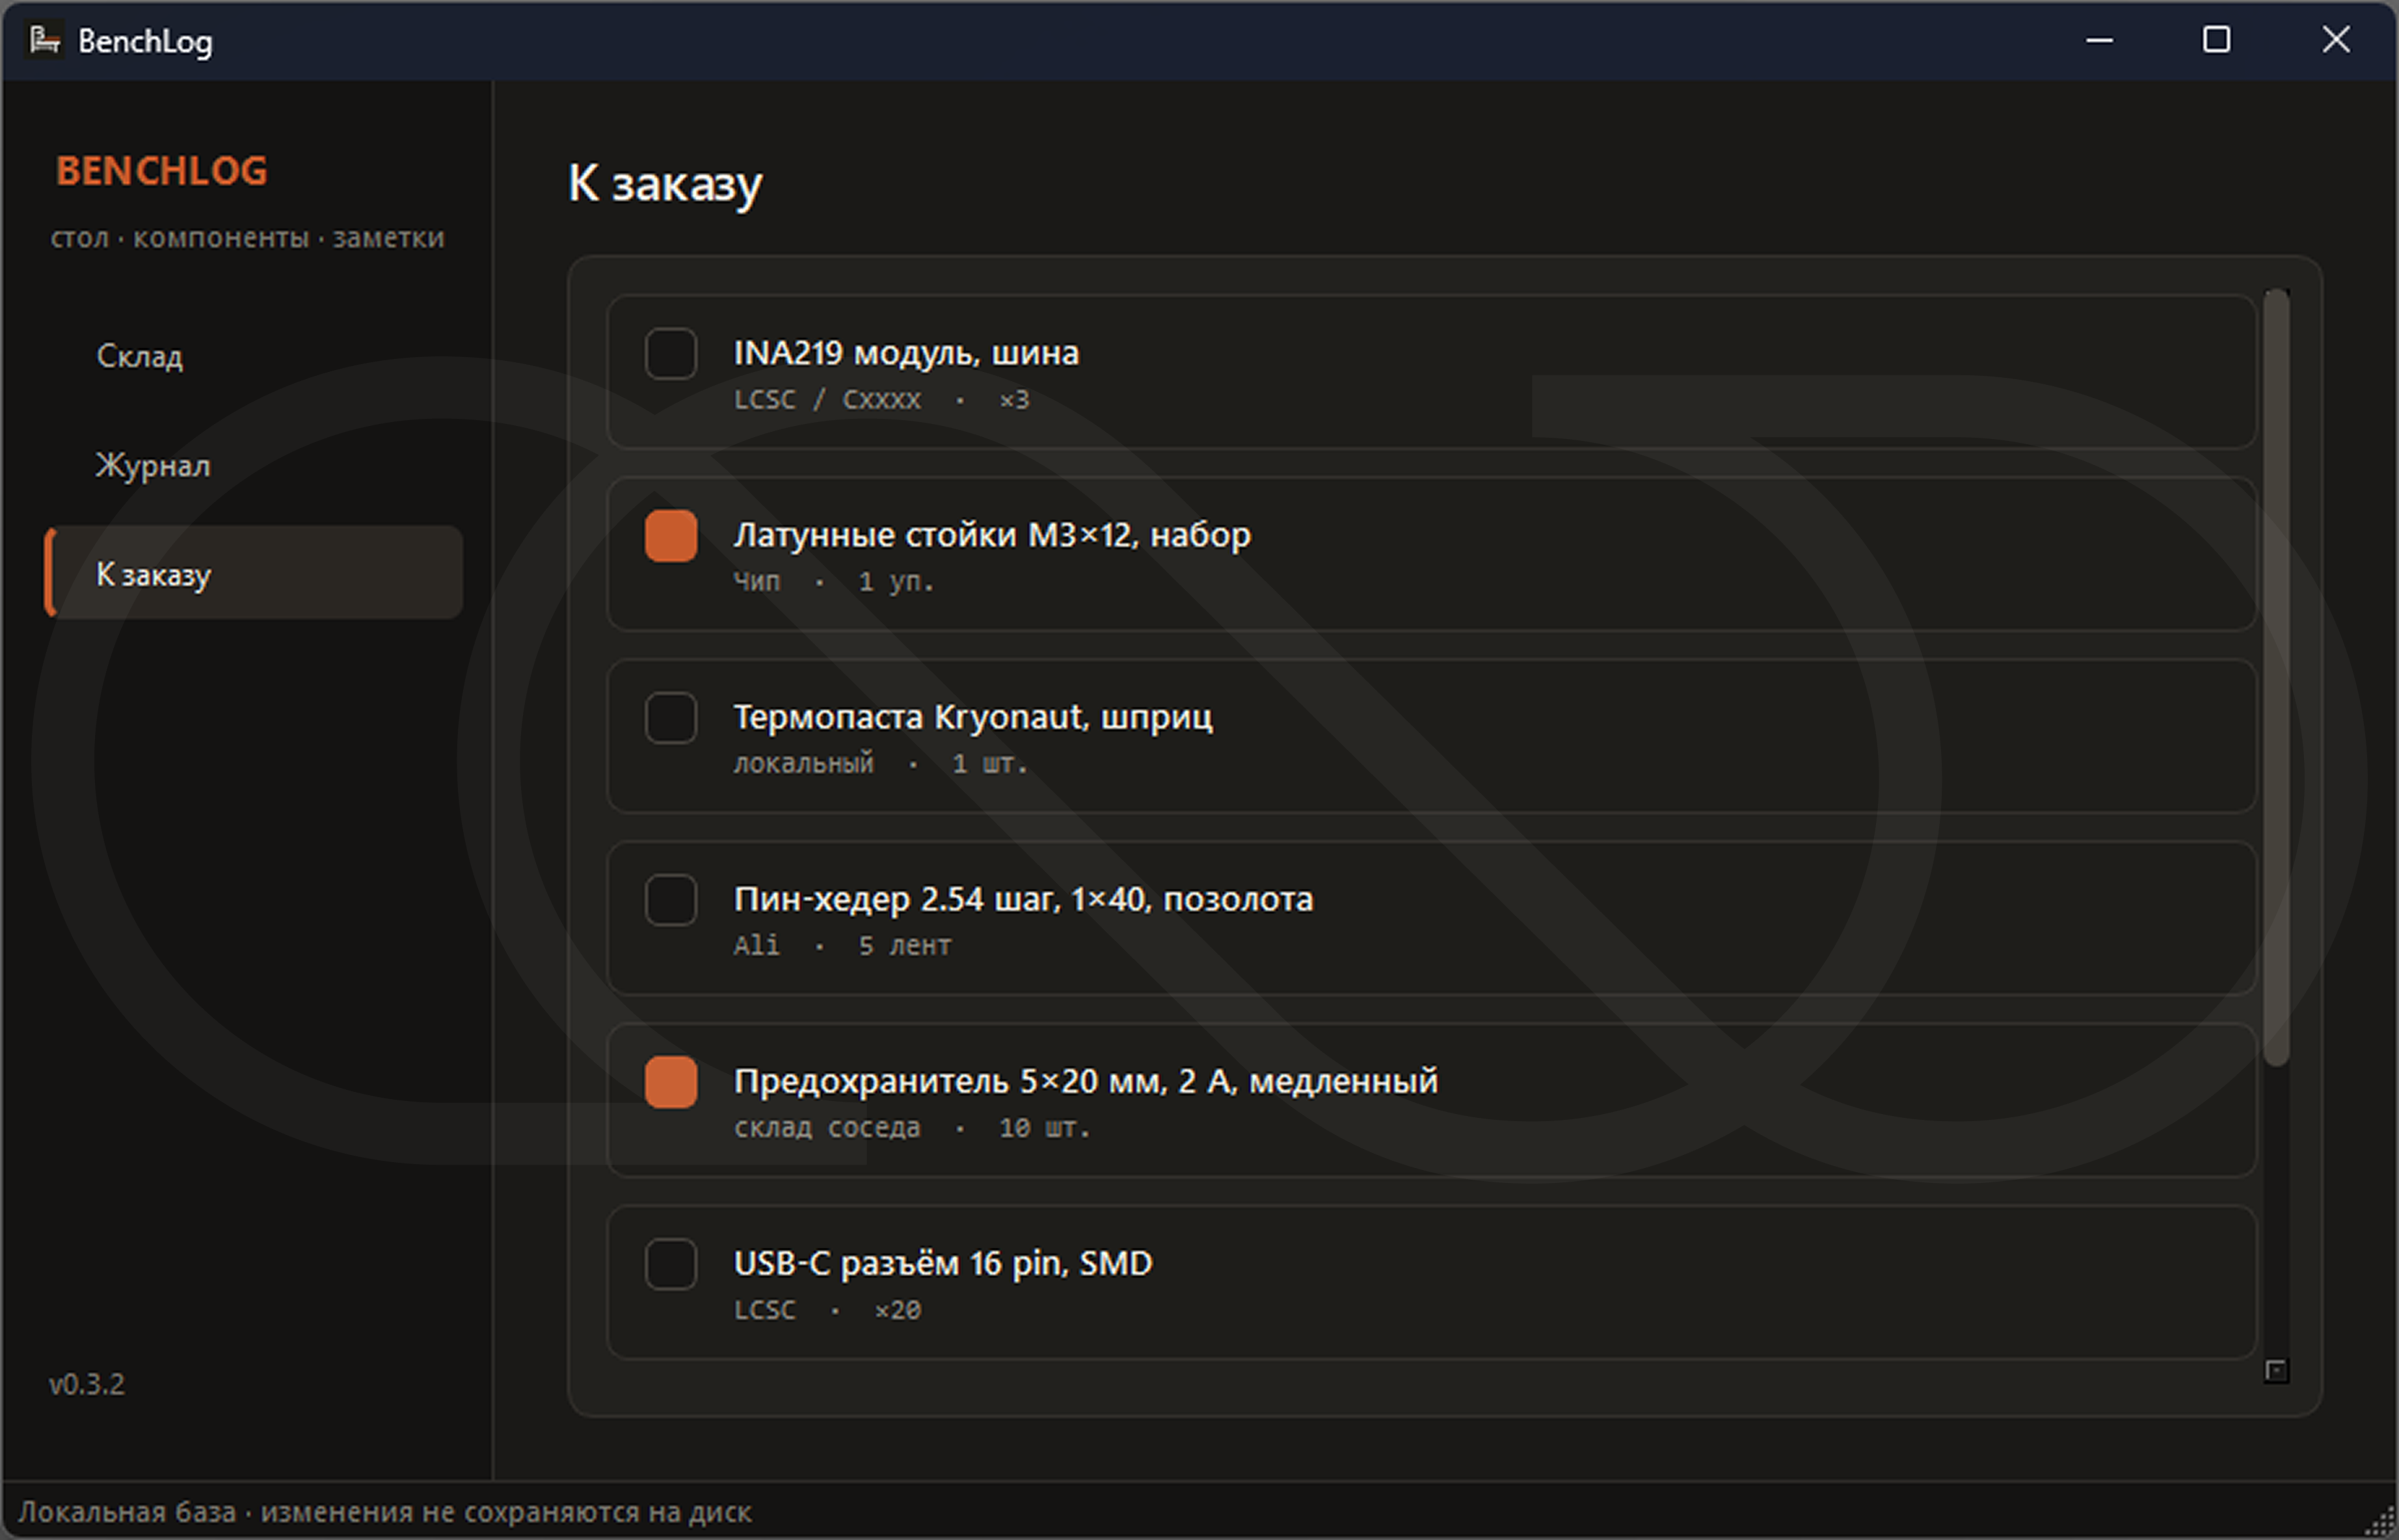Click the BENCHLOG logo in the sidebar
The width and height of the screenshot is (2399, 1540).
(x=162, y=171)
